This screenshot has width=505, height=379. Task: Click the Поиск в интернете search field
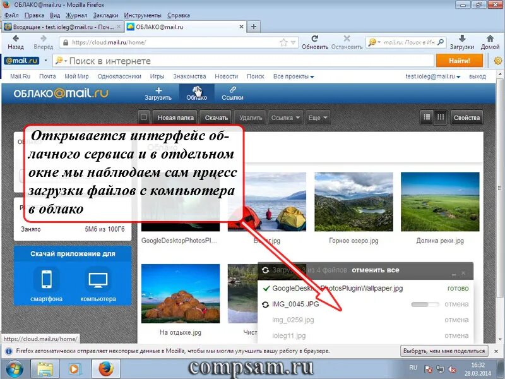point(245,61)
